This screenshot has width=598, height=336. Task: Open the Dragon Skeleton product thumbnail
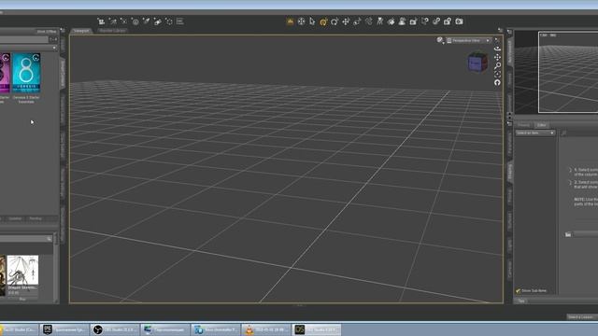click(22, 270)
